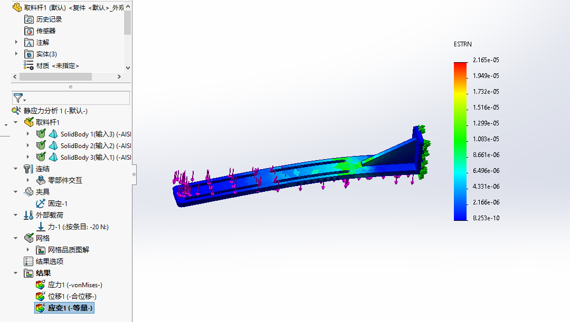This screenshot has width=570, height=322.
Task: Click the horizontal scroll right arrow
Action: point(119,76)
